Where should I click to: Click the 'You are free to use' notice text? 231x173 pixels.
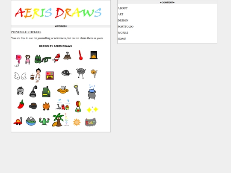coord(57,38)
